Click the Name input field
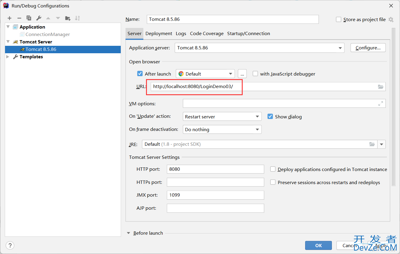 (233, 19)
